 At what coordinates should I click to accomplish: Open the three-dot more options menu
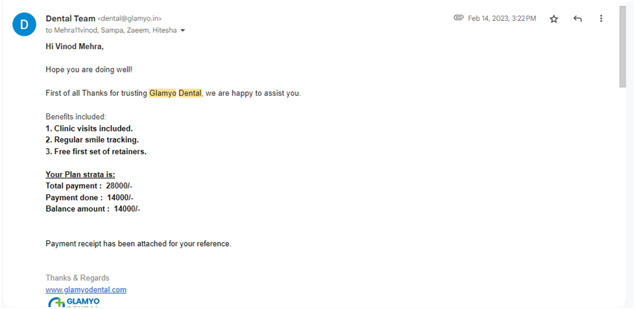click(x=601, y=19)
